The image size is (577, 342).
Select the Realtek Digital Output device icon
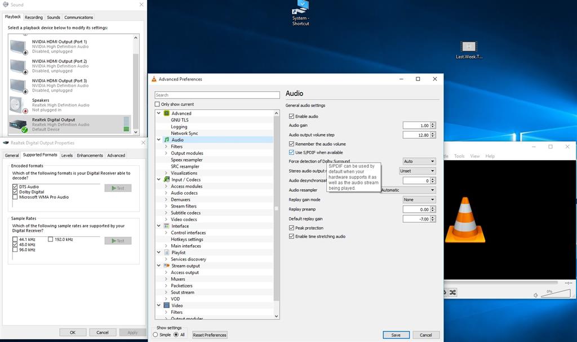click(18, 125)
